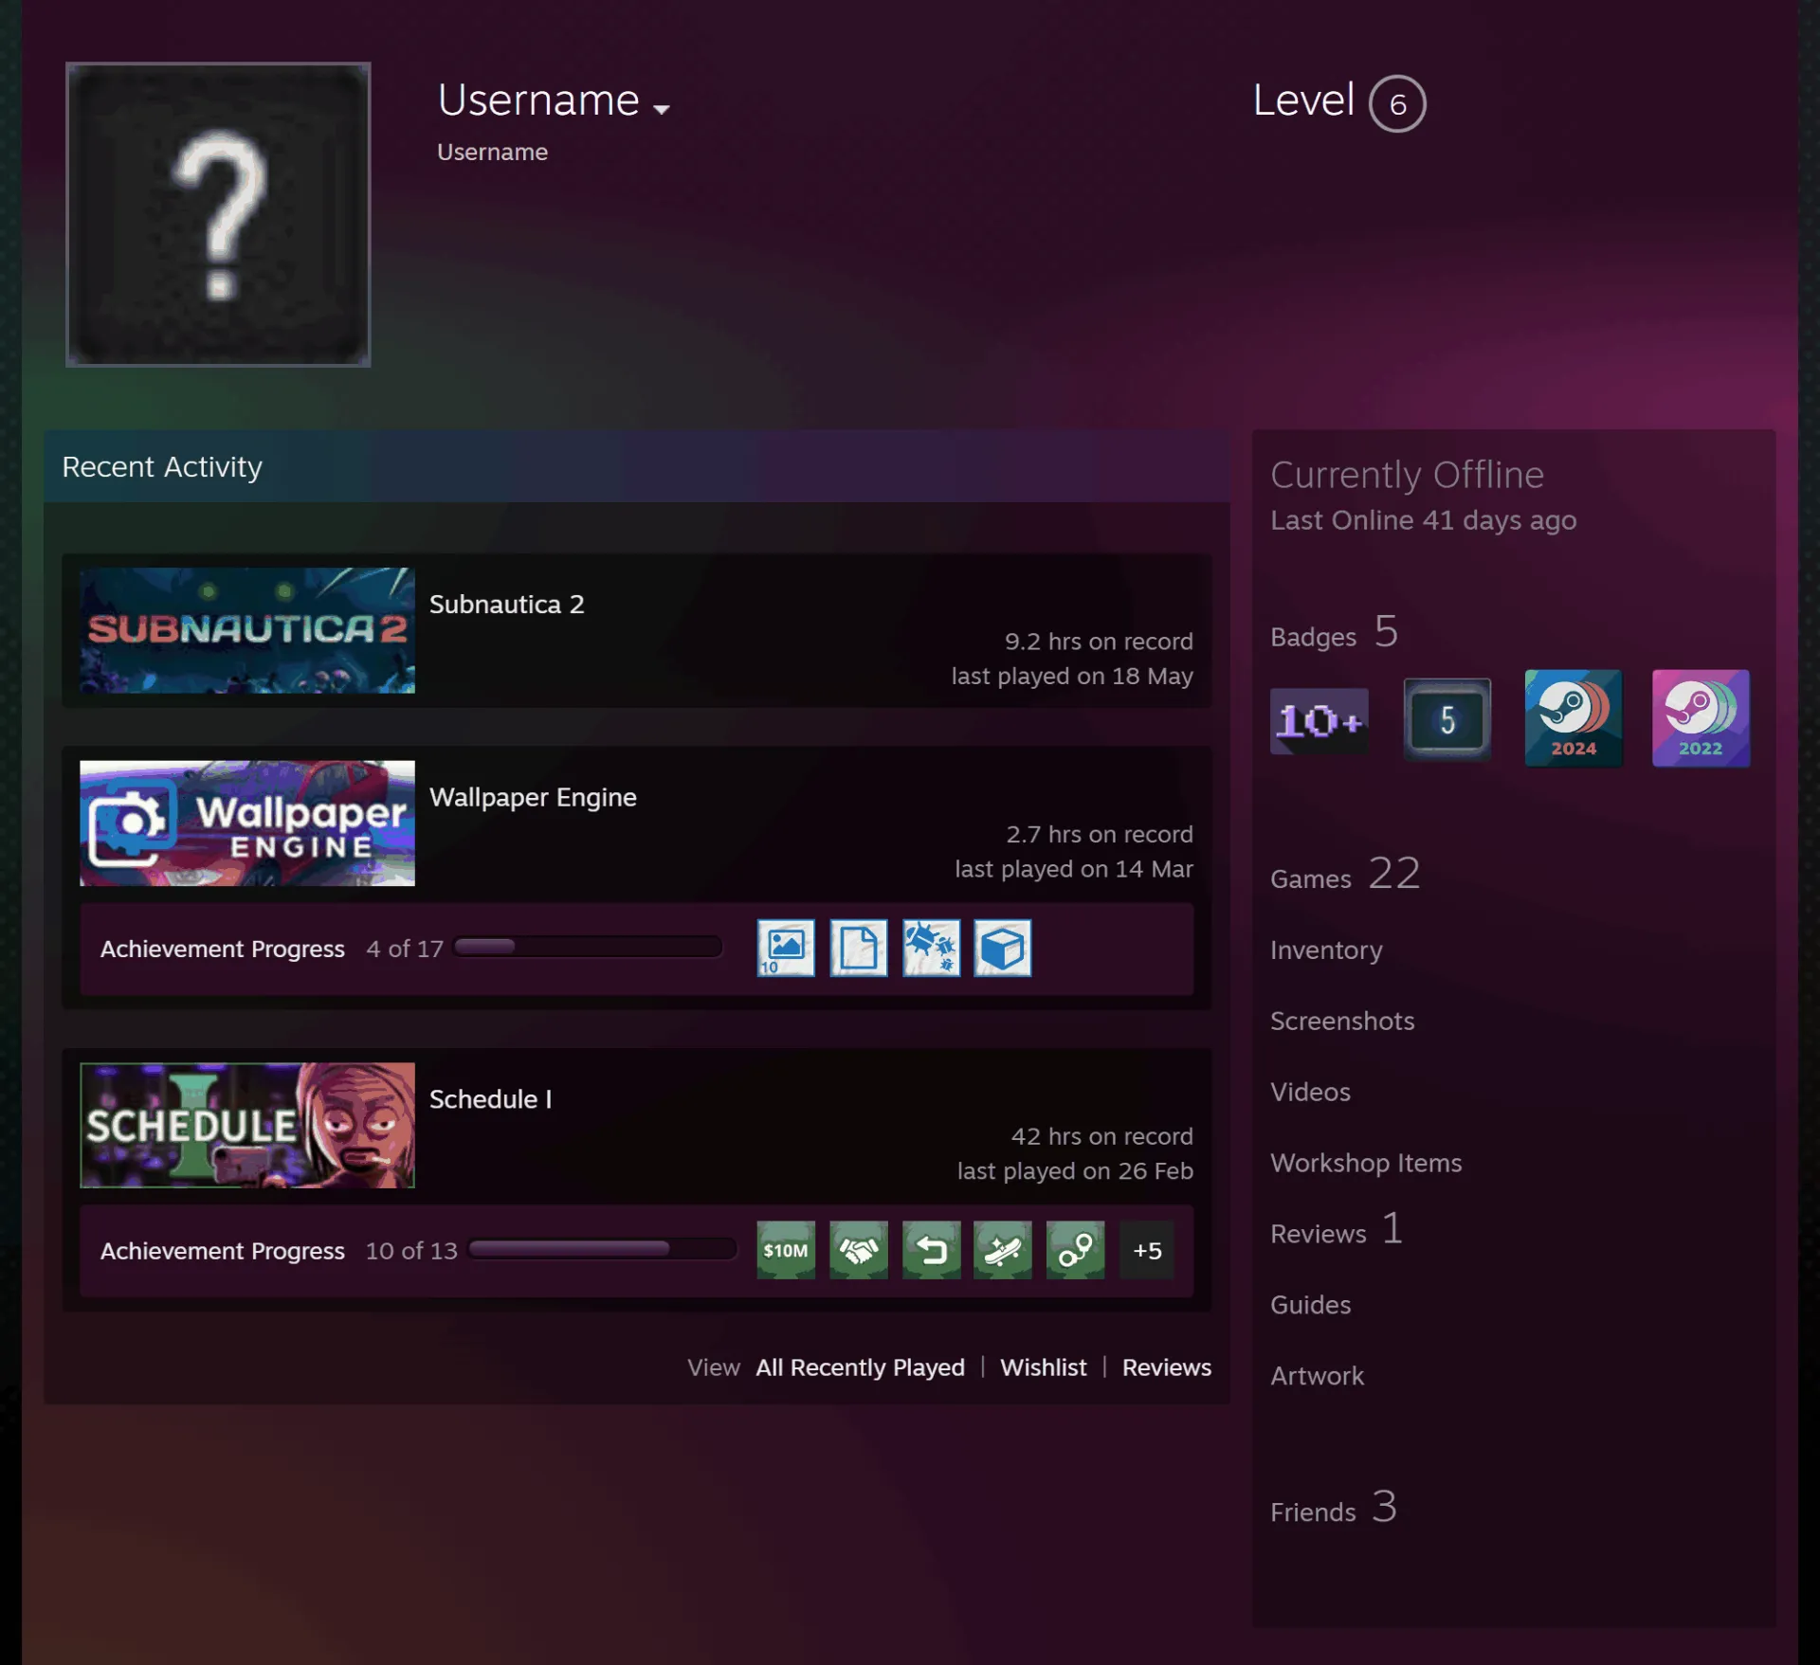Expand the Username dropdown arrow
1820x1665 pixels.
tap(662, 109)
